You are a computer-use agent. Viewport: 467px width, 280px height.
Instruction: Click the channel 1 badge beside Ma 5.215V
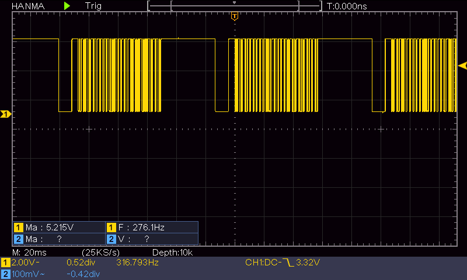coord(18,228)
